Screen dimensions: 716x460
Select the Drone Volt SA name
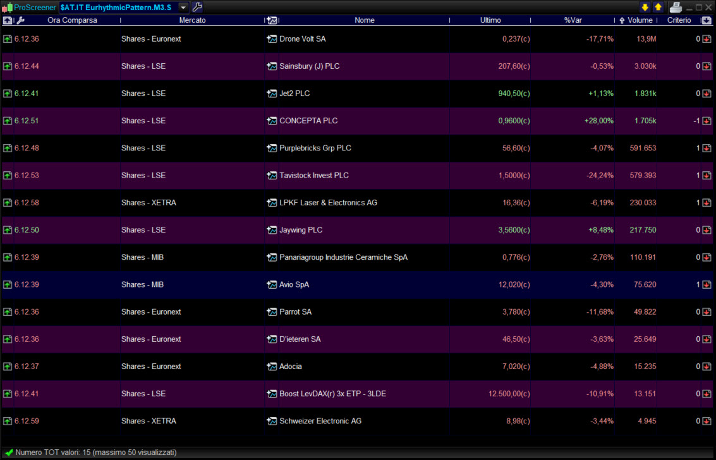303,39
